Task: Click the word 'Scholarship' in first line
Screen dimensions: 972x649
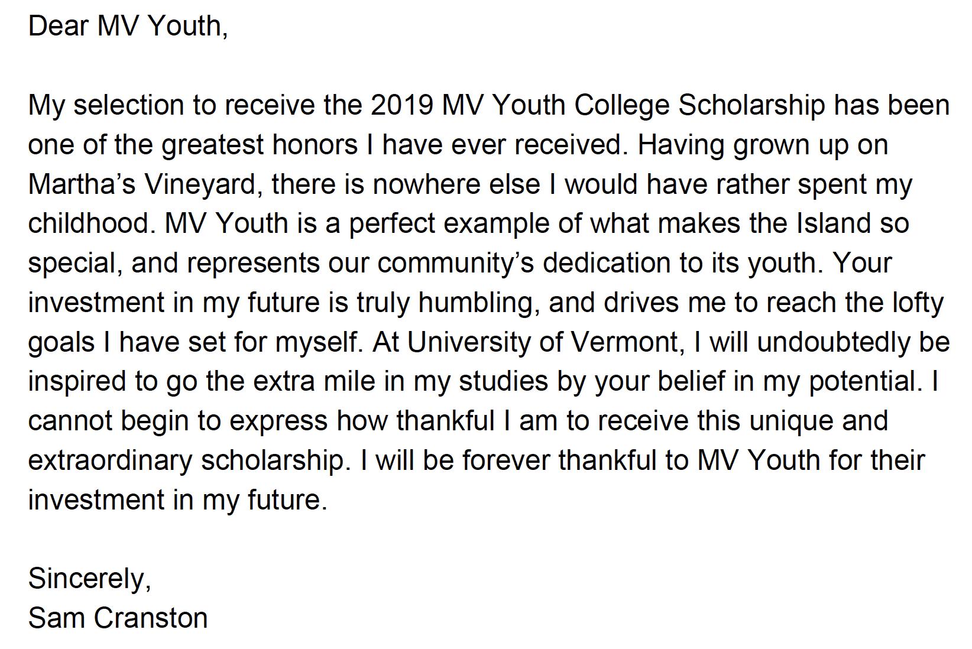Action: pos(751,105)
